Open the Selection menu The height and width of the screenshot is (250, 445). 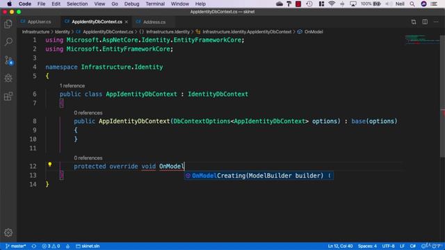click(x=77, y=4)
